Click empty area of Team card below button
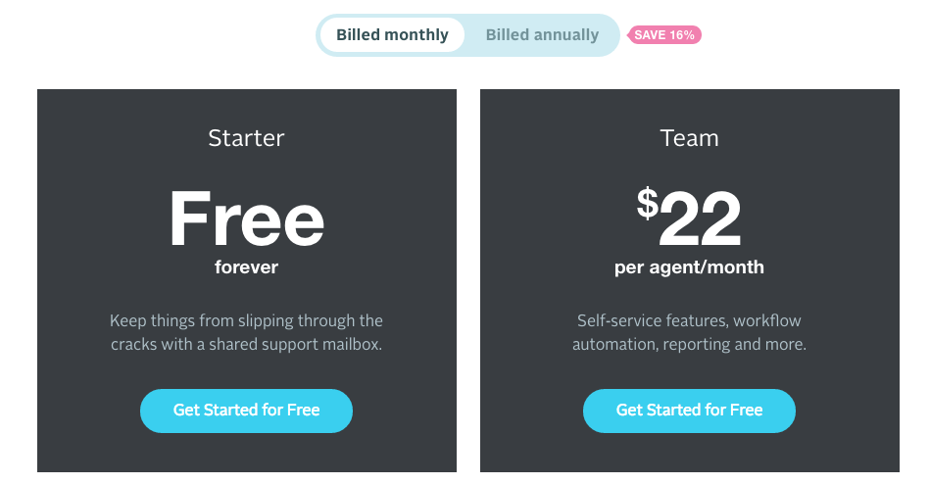930x484 pixels. pos(689,454)
